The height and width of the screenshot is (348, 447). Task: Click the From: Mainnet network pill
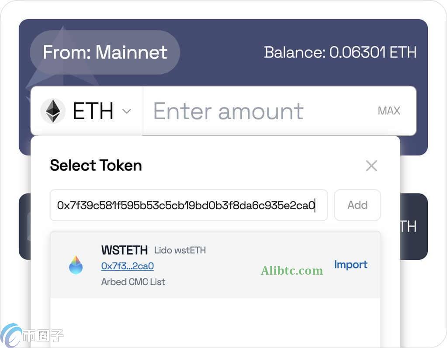(x=105, y=52)
